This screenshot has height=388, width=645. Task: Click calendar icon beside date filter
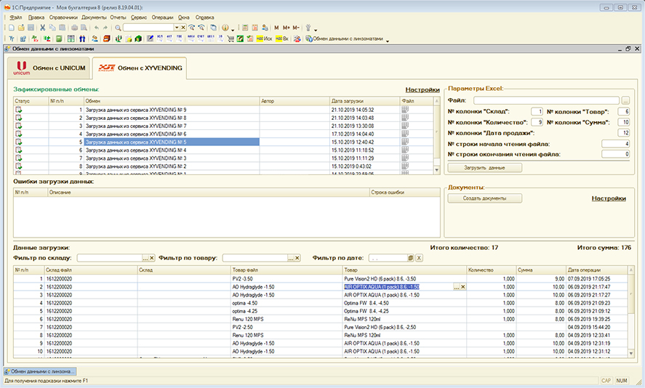point(411,258)
